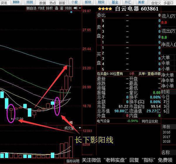Open the 指标说明 indicator description
Screen dimensions: 176x164
click(x=72, y=161)
